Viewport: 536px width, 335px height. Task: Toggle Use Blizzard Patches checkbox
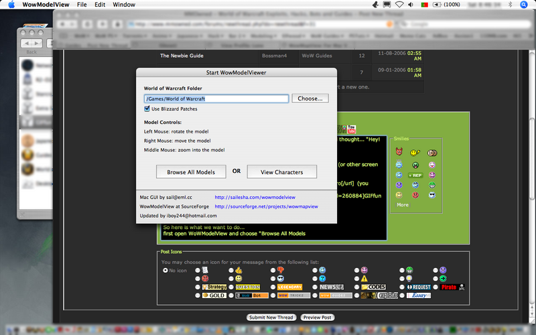coord(147,109)
